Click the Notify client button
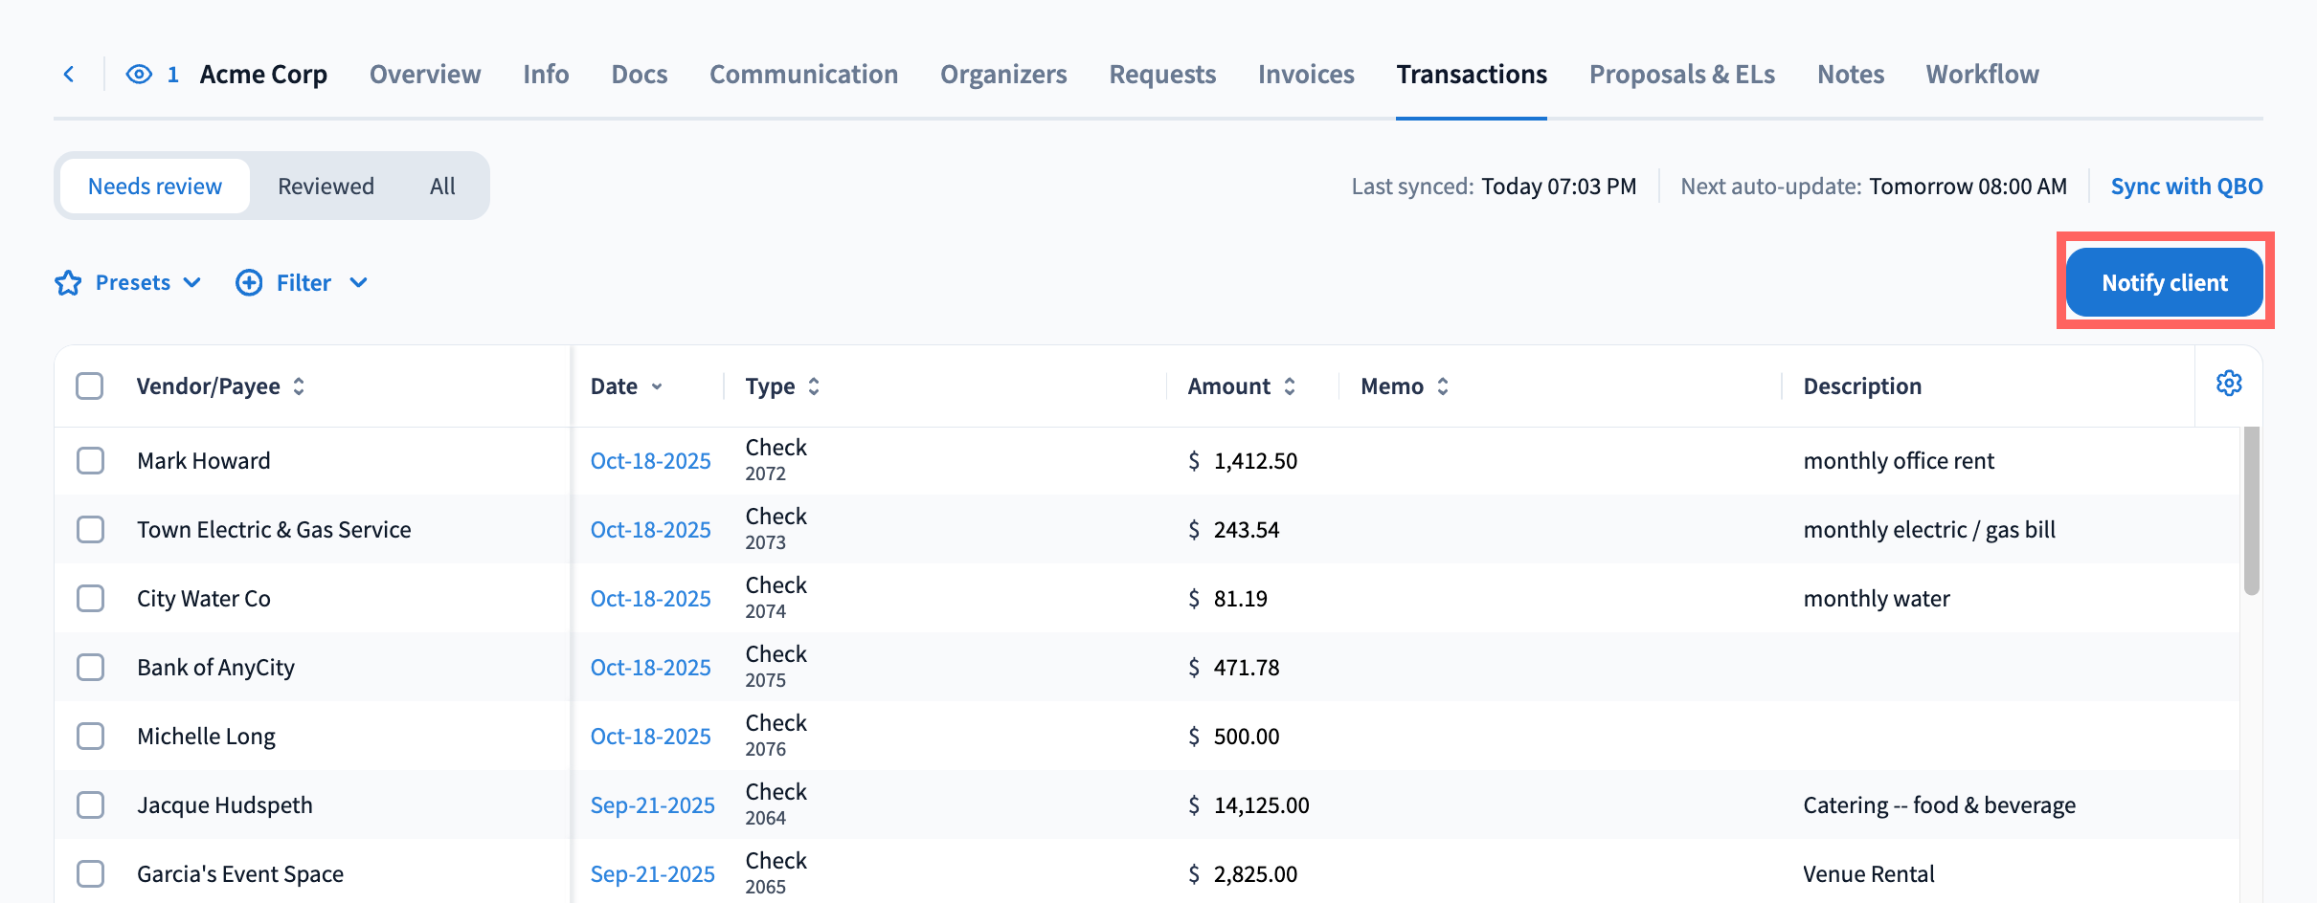 (2165, 282)
